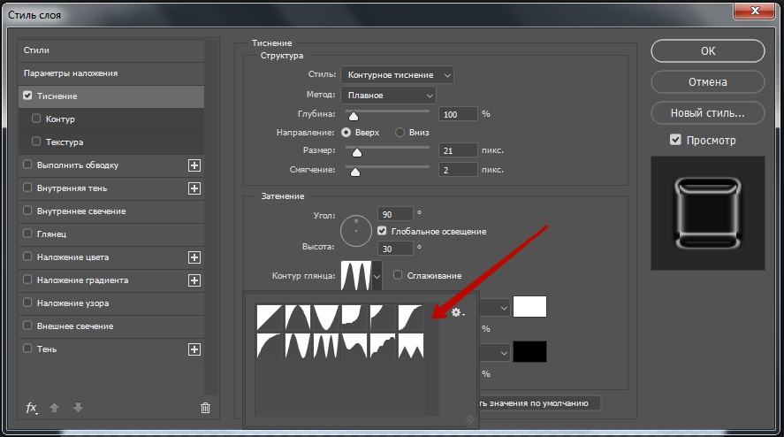This screenshot has height=437, width=784.
Task: Toggle the Глобальное освещение checkbox
Action: (382, 231)
